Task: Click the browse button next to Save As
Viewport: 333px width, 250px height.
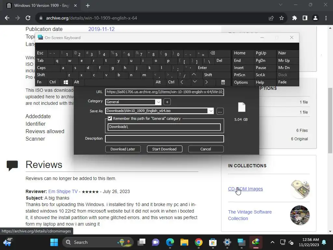Action: (x=220, y=111)
